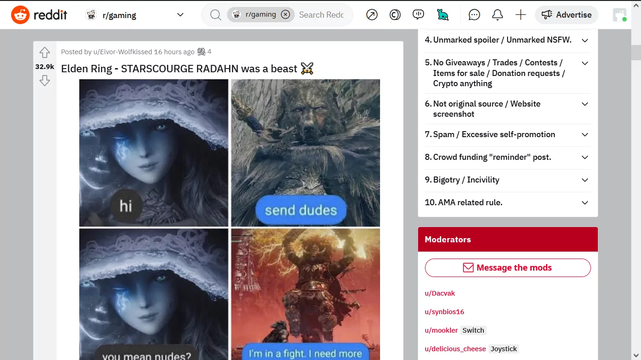Click the page scrollbar down arrow
Image resolution: width=641 pixels, height=360 pixels.
pyautogui.click(x=636, y=355)
